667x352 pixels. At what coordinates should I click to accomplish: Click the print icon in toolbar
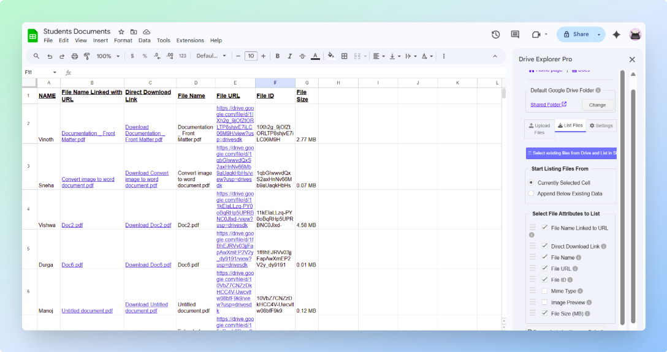[x=75, y=56]
